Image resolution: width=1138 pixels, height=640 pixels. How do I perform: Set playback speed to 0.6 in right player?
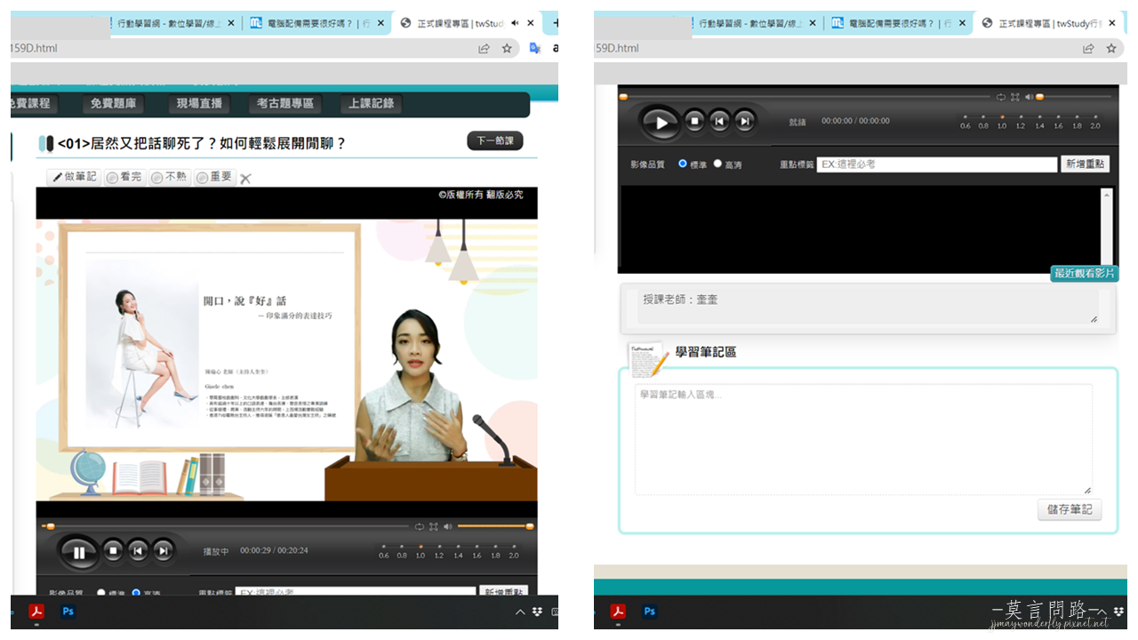(966, 122)
